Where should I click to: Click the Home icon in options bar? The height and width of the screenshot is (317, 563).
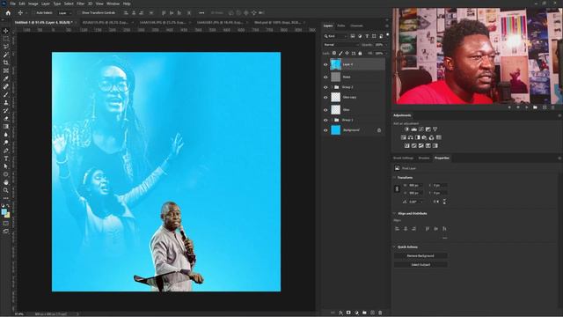point(8,13)
